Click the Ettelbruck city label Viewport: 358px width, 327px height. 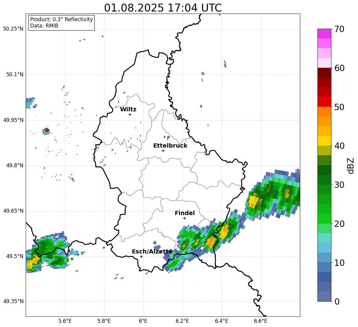point(170,146)
